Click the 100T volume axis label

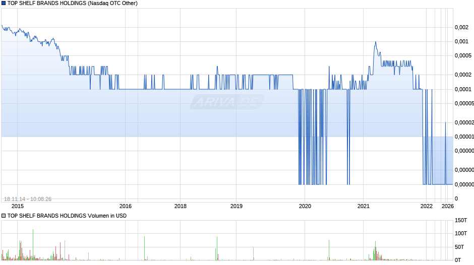(x=461, y=233)
